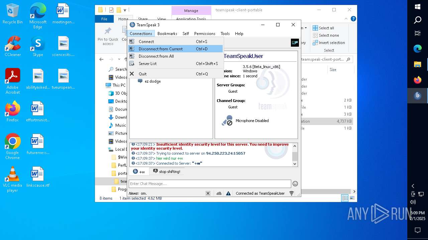Click the Quit X icon
428x240 pixels.
pyautogui.click(x=132, y=74)
